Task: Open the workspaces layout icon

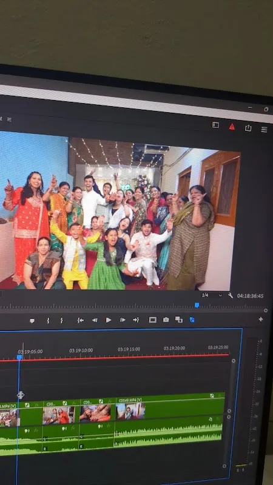Action: (215, 125)
